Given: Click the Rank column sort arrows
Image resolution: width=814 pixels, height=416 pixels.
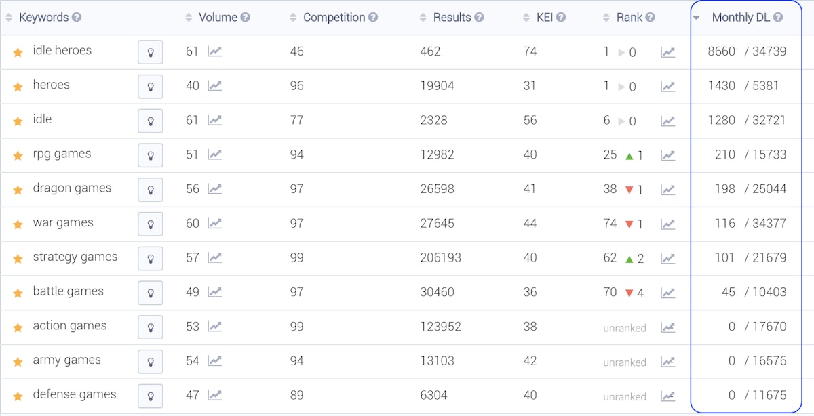Looking at the screenshot, I should [606, 18].
